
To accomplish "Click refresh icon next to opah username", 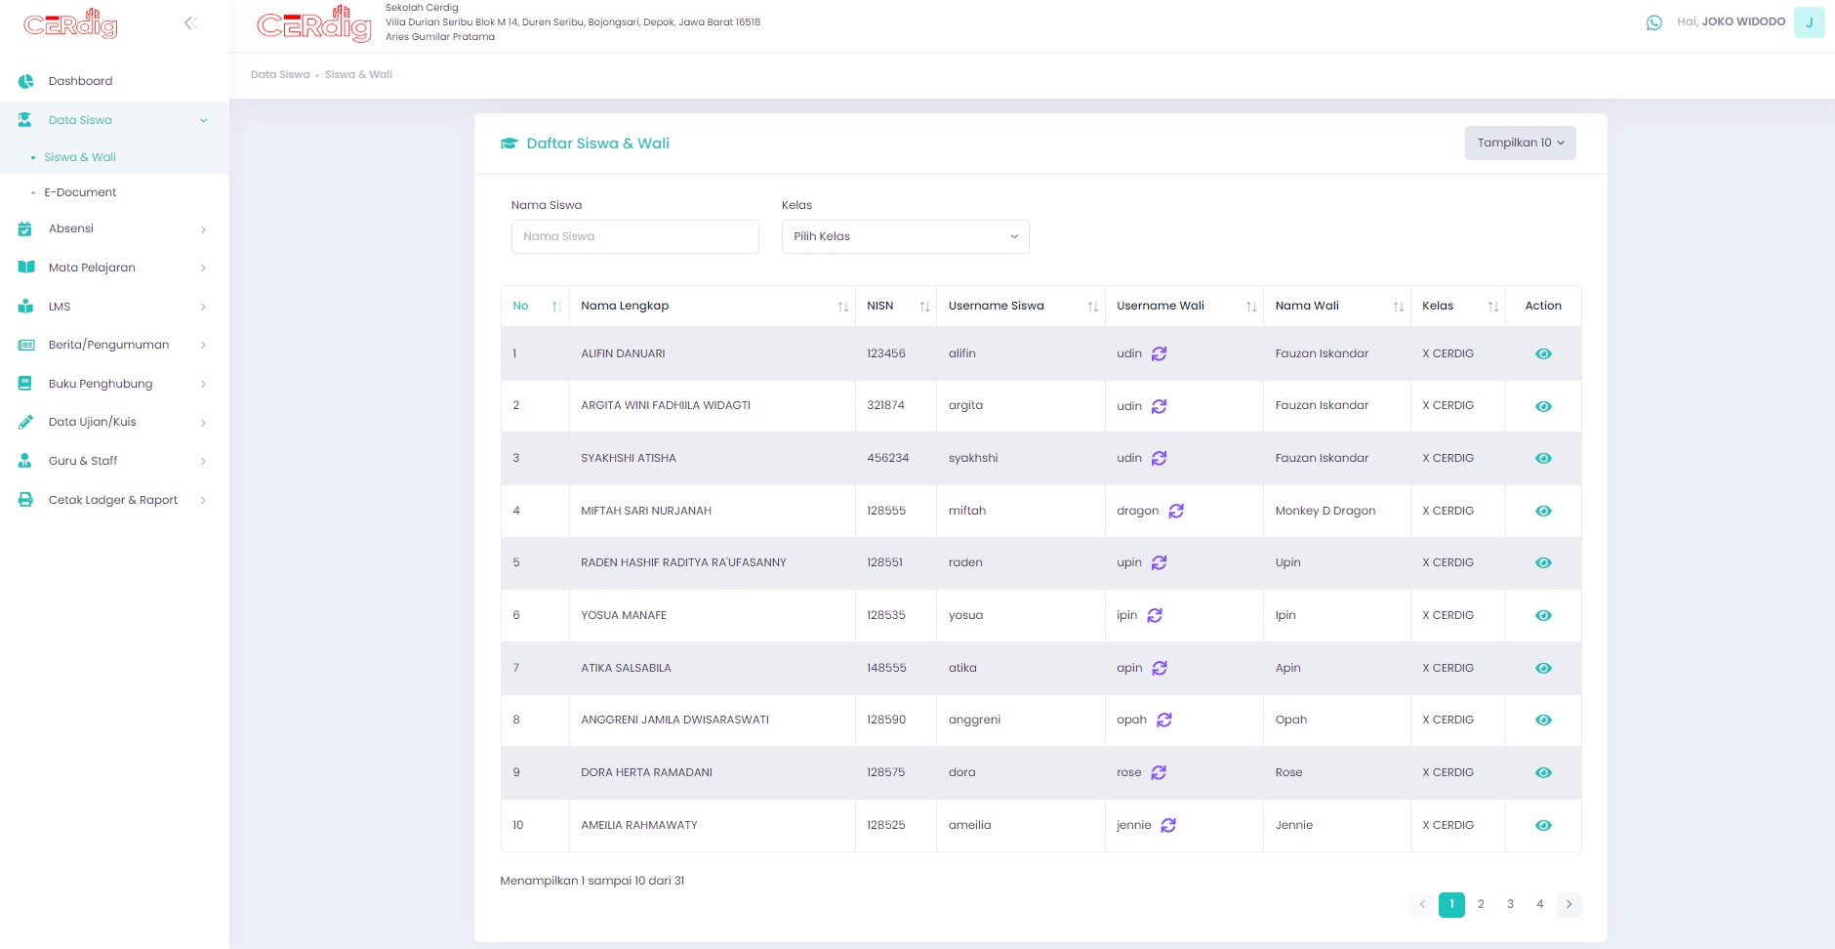I will click(x=1164, y=720).
